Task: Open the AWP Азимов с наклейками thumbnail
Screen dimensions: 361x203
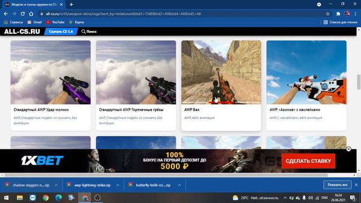Action: click(x=306, y=72)
